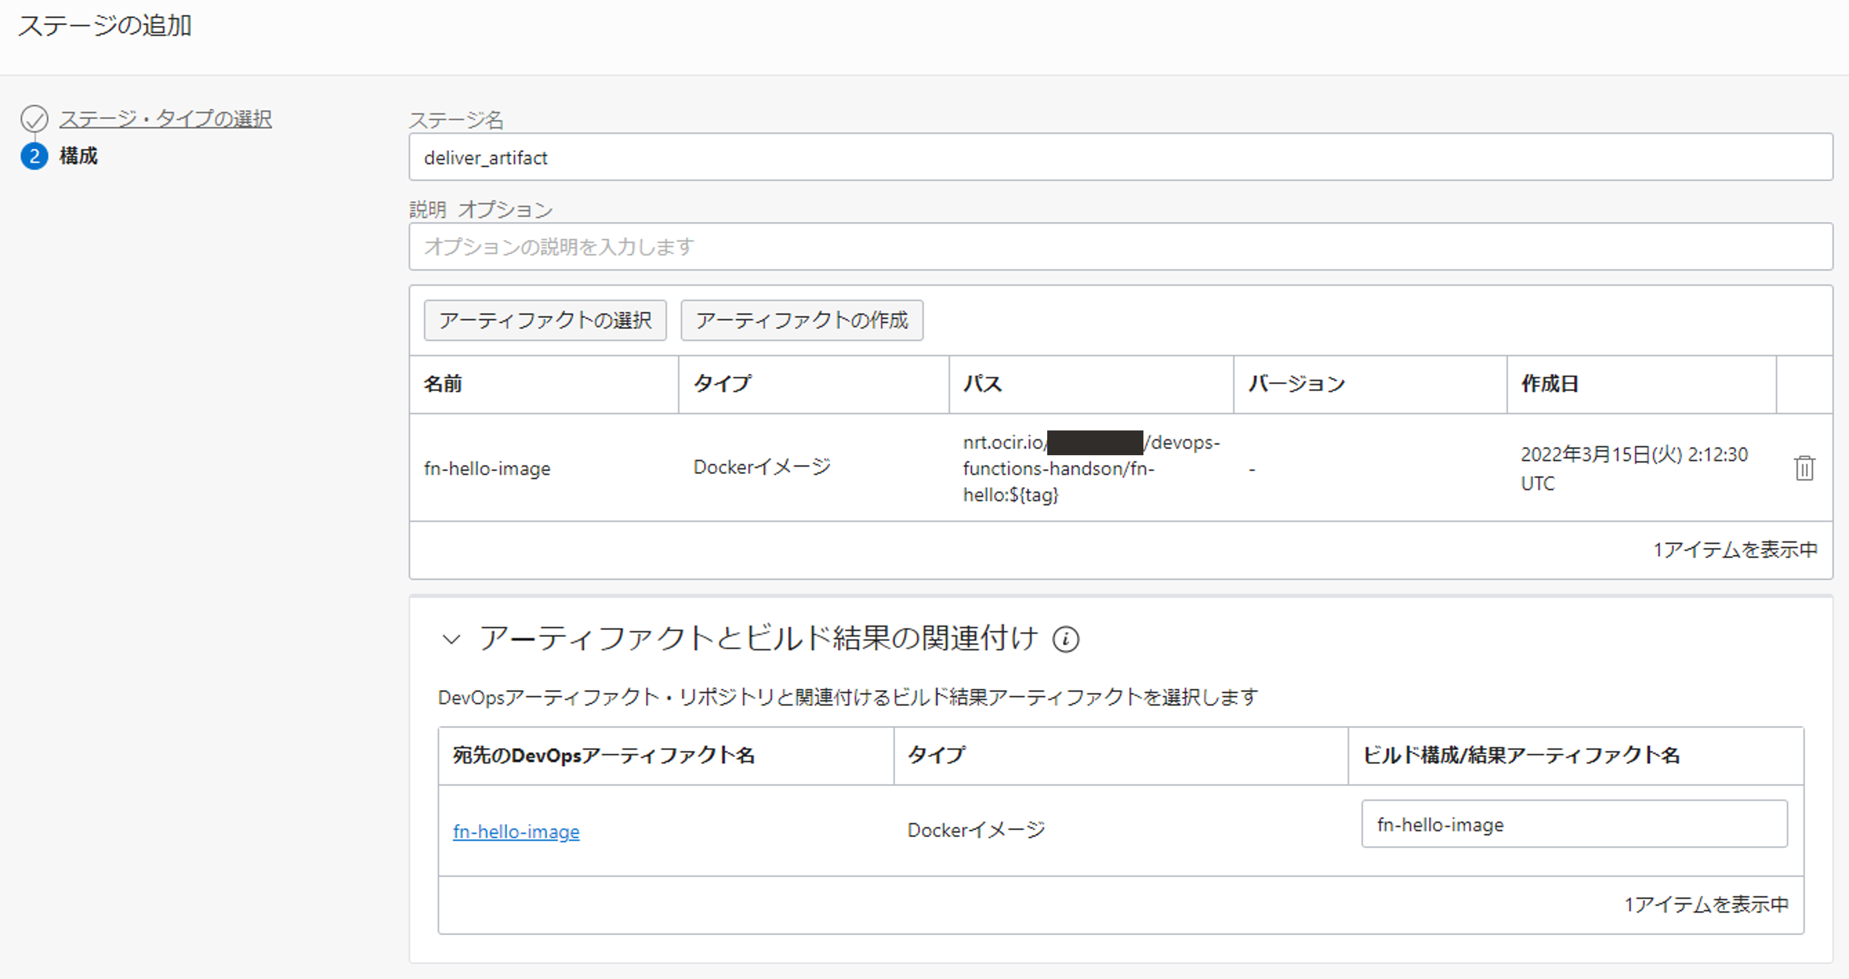The width and height of the screenshot is (1849, 979).
Task: Click the アーティファクトの選択 button
Action: click(545, 320)
